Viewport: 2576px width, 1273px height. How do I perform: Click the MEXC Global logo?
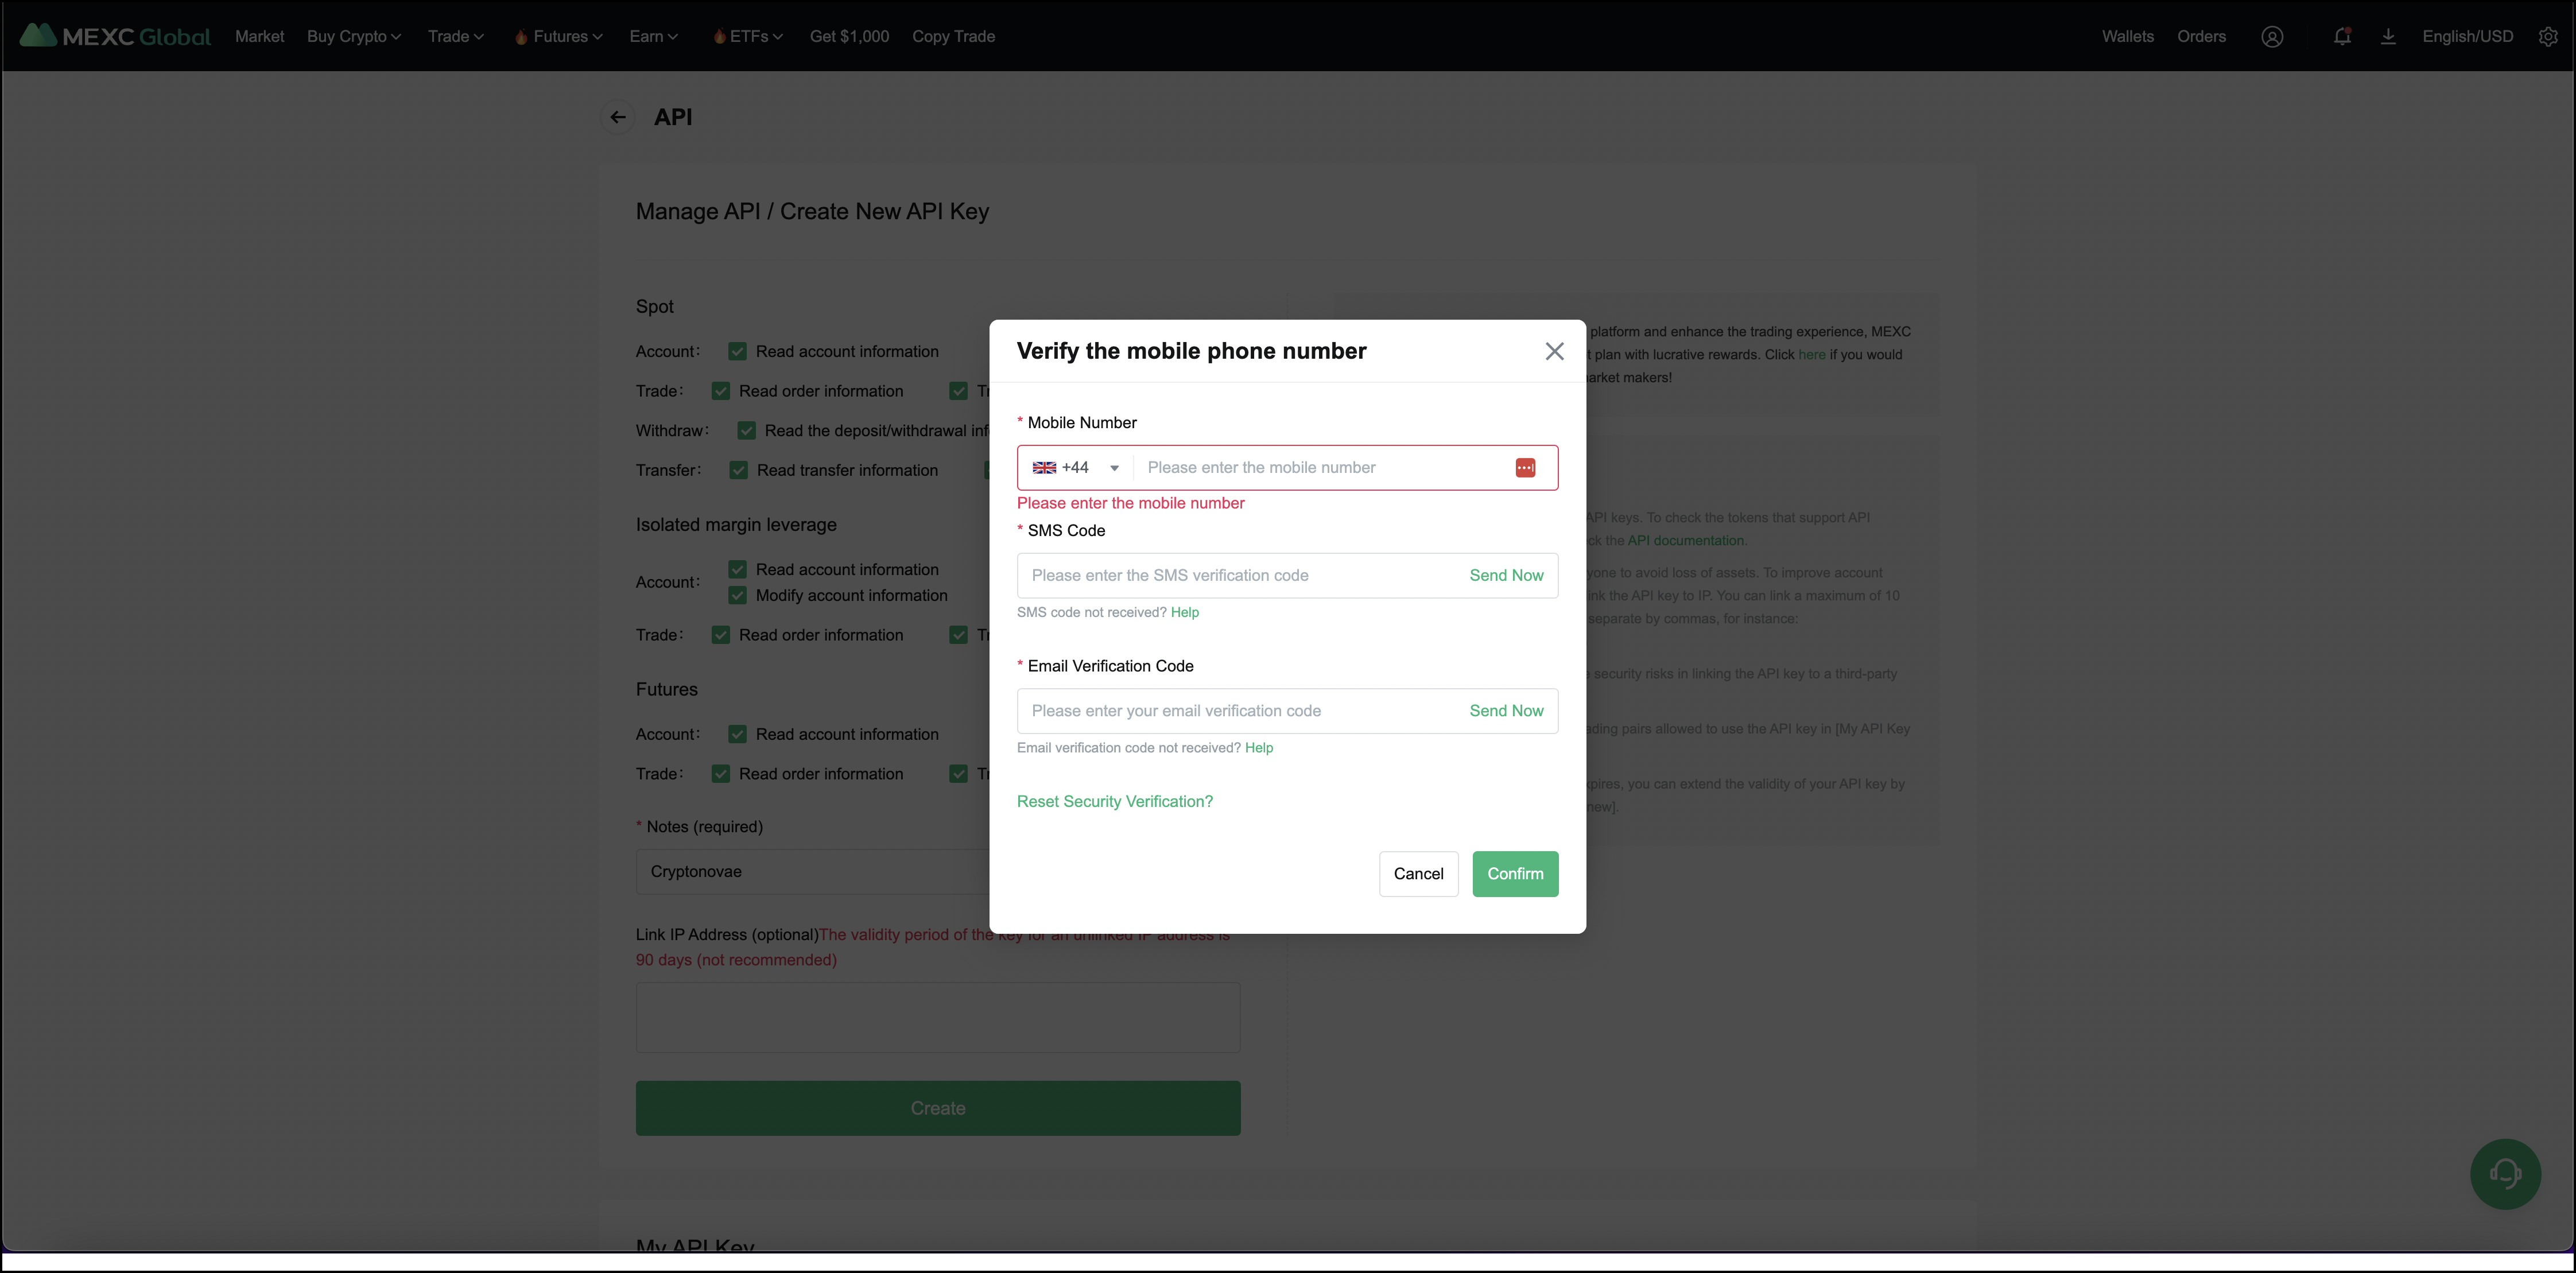click(x=115, y=36)
